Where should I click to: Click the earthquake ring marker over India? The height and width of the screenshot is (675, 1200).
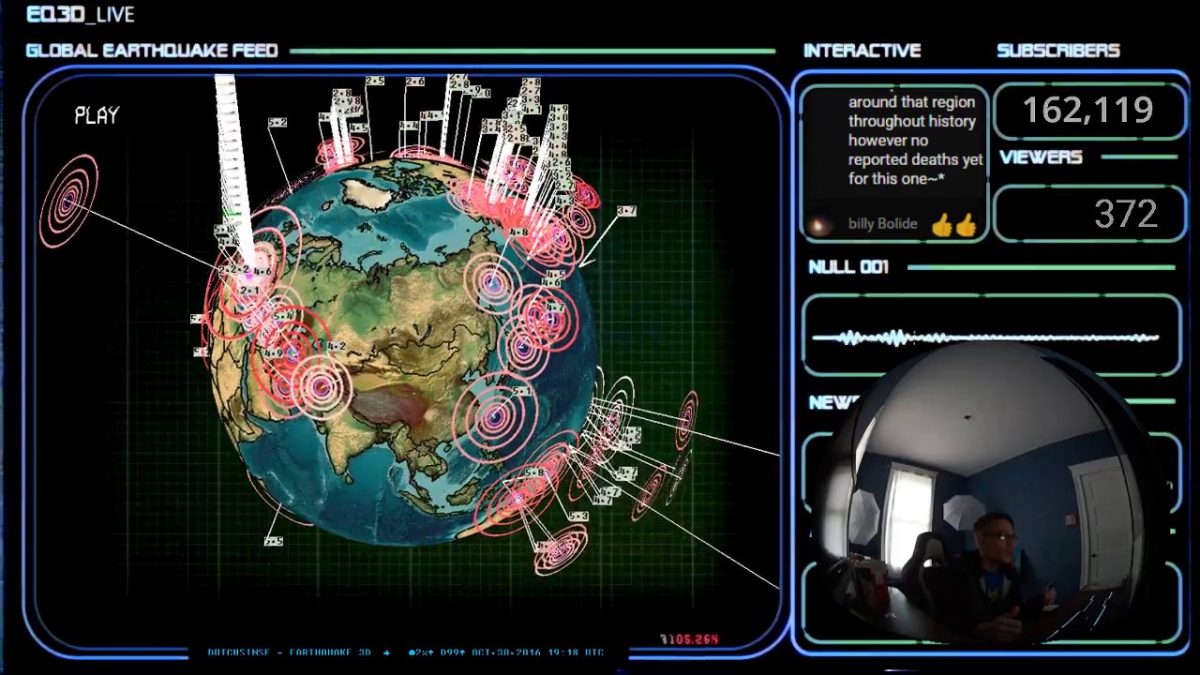pos(322,385)
